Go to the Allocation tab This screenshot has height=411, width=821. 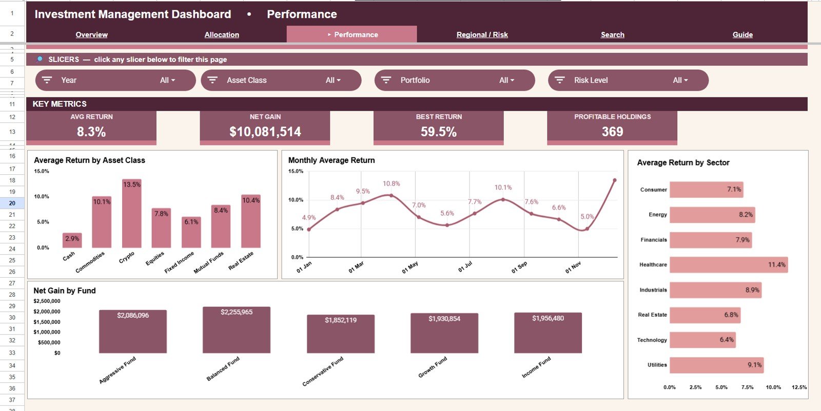coord(222,34)
